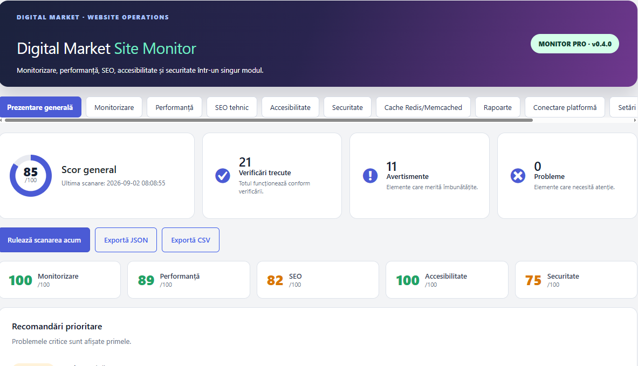The image size is (638, 366).
Task: Click the Performanță 89 score card
Action: (x=189, y=280)
